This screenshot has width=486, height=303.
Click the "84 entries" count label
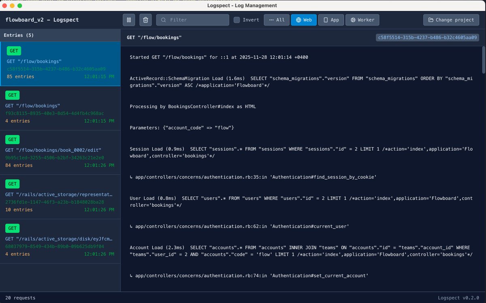[x=20, y=165]
